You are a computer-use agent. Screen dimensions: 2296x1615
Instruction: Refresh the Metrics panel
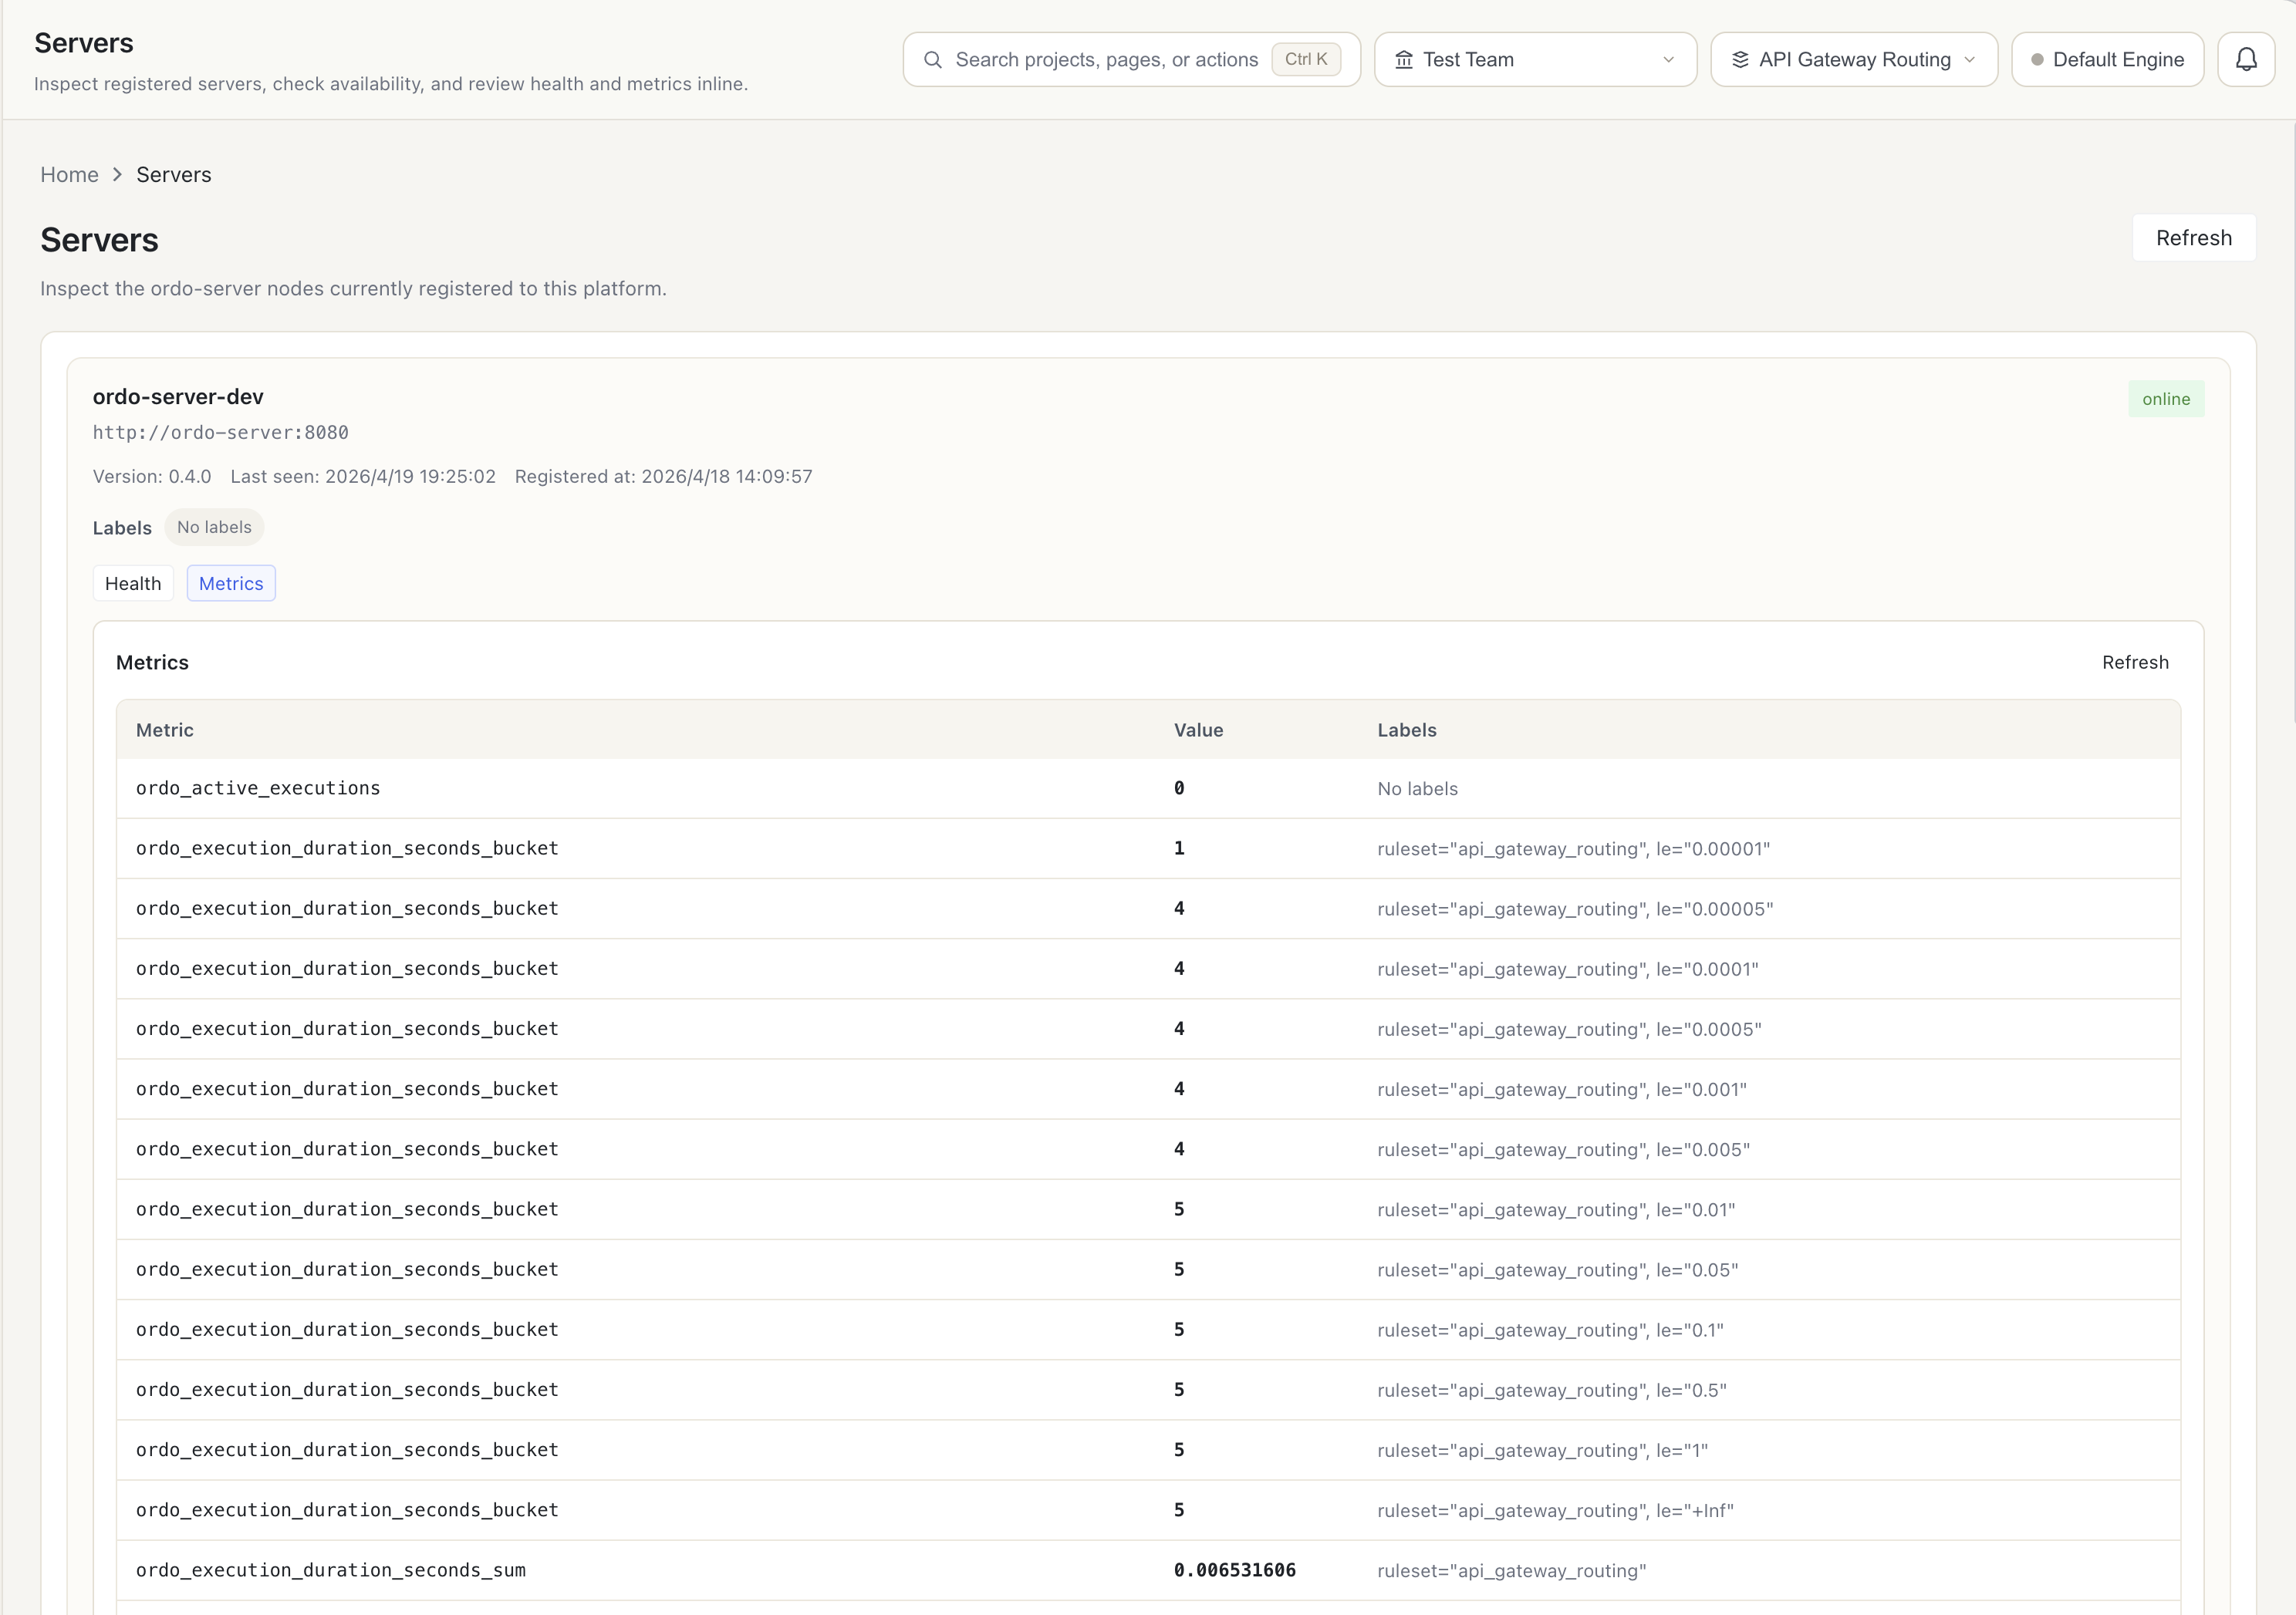click(x=2134, y=663)
